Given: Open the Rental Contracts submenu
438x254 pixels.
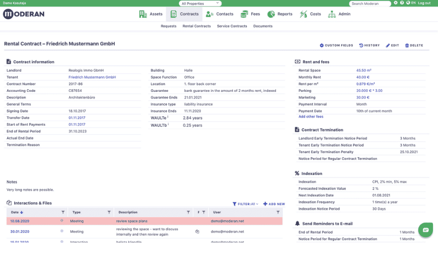Looking at the screenshot, I should (197, 26).
